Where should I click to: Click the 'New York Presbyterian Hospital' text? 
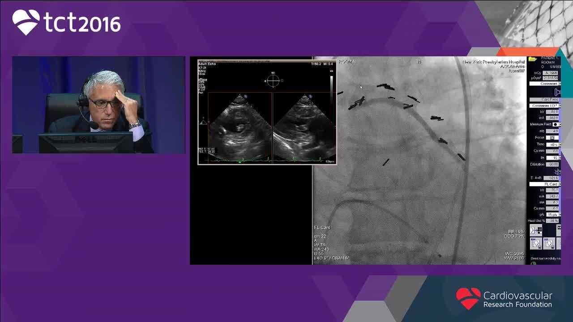point(493,62)
